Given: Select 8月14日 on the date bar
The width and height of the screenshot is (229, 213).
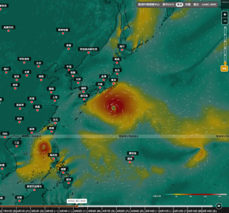Looking at the screenshot, I should click(209, 211).
